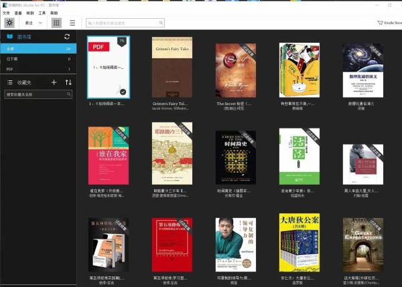The width and height of the screenshot is (402, 287).
Task: Open the galaxy cover book 数理化通俗演义
Action: pos(363,70)
